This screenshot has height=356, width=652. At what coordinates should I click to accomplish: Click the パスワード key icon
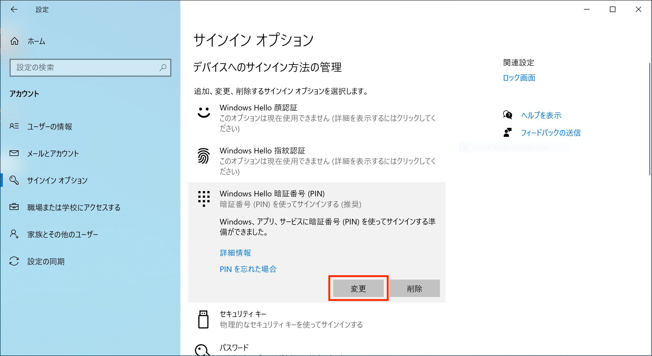click(x=202, y=350)
